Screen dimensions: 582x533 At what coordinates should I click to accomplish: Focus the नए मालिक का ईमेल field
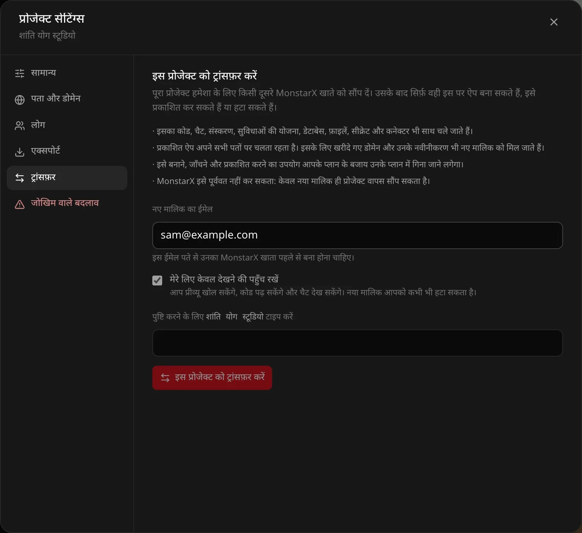[x=357, y=235]
